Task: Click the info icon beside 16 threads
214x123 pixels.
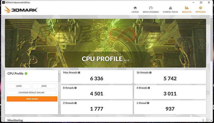Action: pyautogui.click(x=150, y=73)
